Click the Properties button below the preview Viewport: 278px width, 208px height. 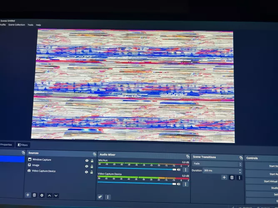click(6, 145)
